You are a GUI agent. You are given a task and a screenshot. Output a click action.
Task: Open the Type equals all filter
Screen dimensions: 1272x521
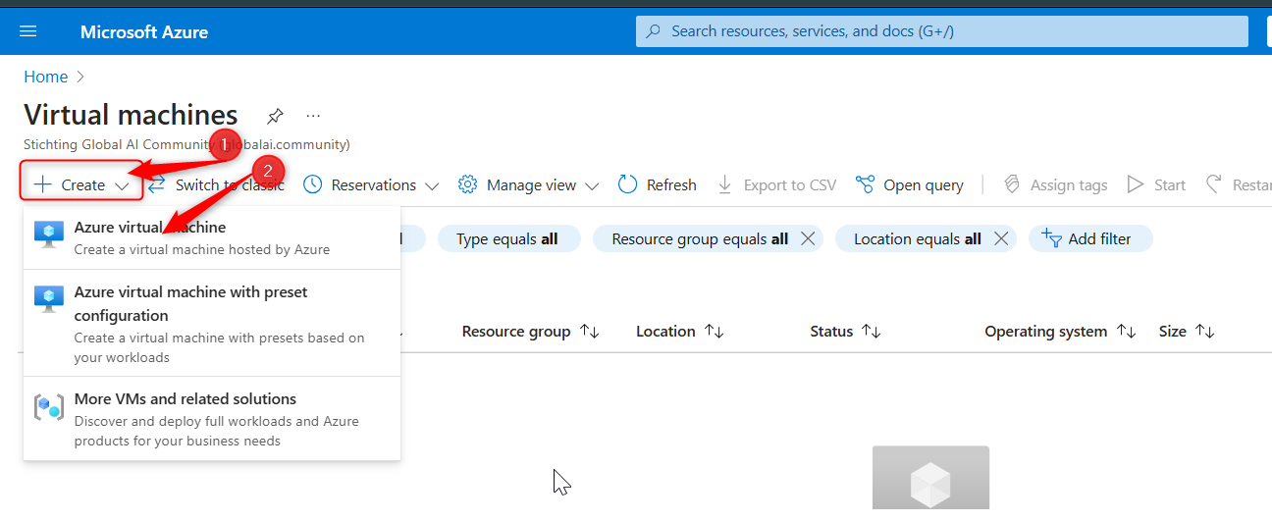[x=508, y=238]
